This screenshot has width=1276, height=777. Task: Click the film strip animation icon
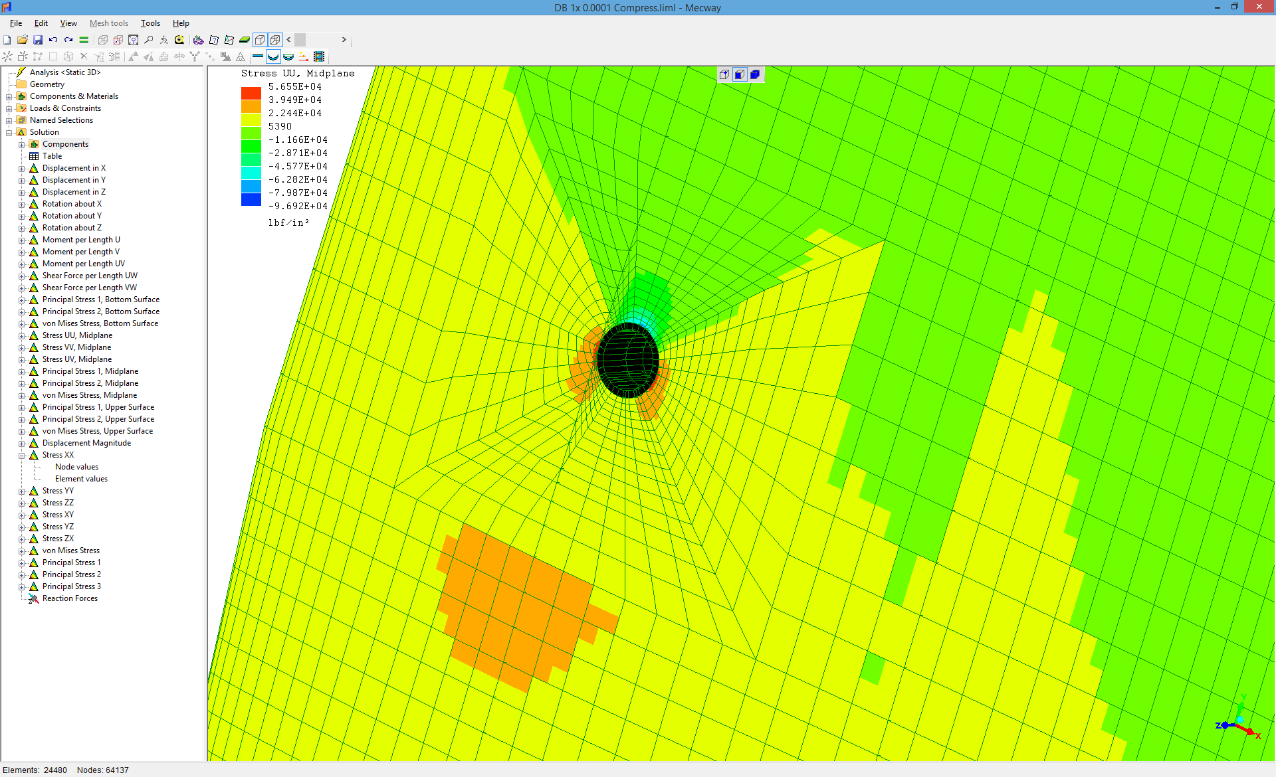(x=319, y=56)
